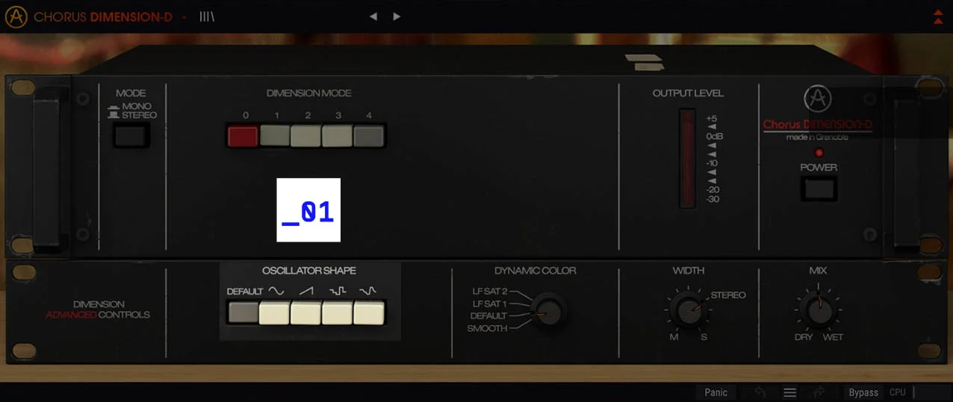Select square wave oscillator shape button
Screen dimensions: 953x402
tap(338, 312)
